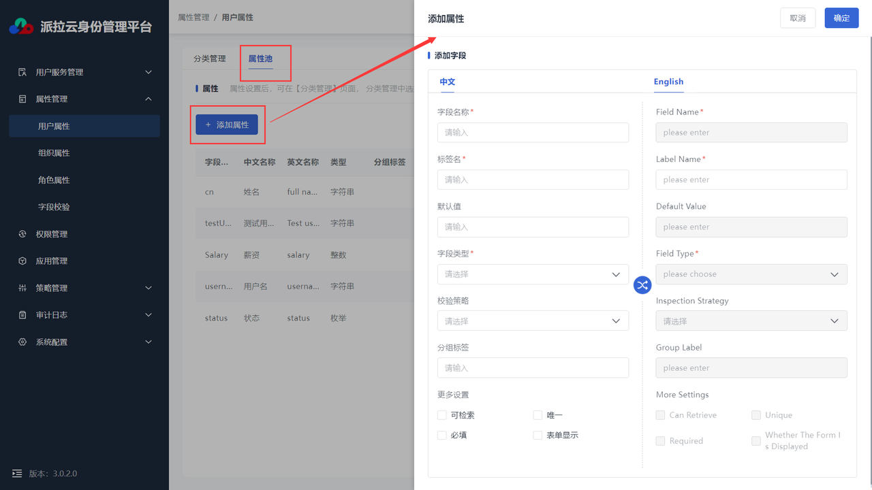Click the 策略管理 sliders icon
Screen dimensions: 872x490
tap(22, 288)
